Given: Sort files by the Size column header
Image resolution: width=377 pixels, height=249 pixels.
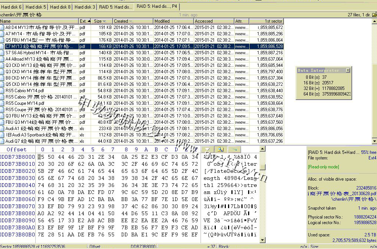Looking at the screenshot, I should click(102, 21).
